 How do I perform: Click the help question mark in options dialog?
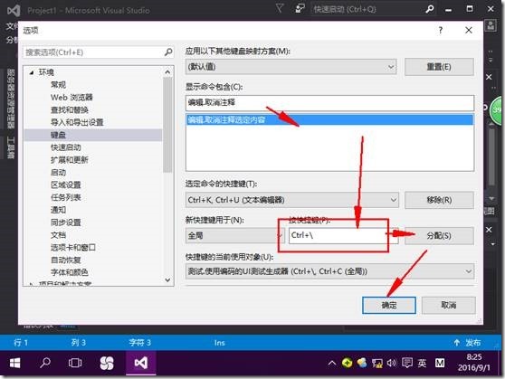[440, 30]
